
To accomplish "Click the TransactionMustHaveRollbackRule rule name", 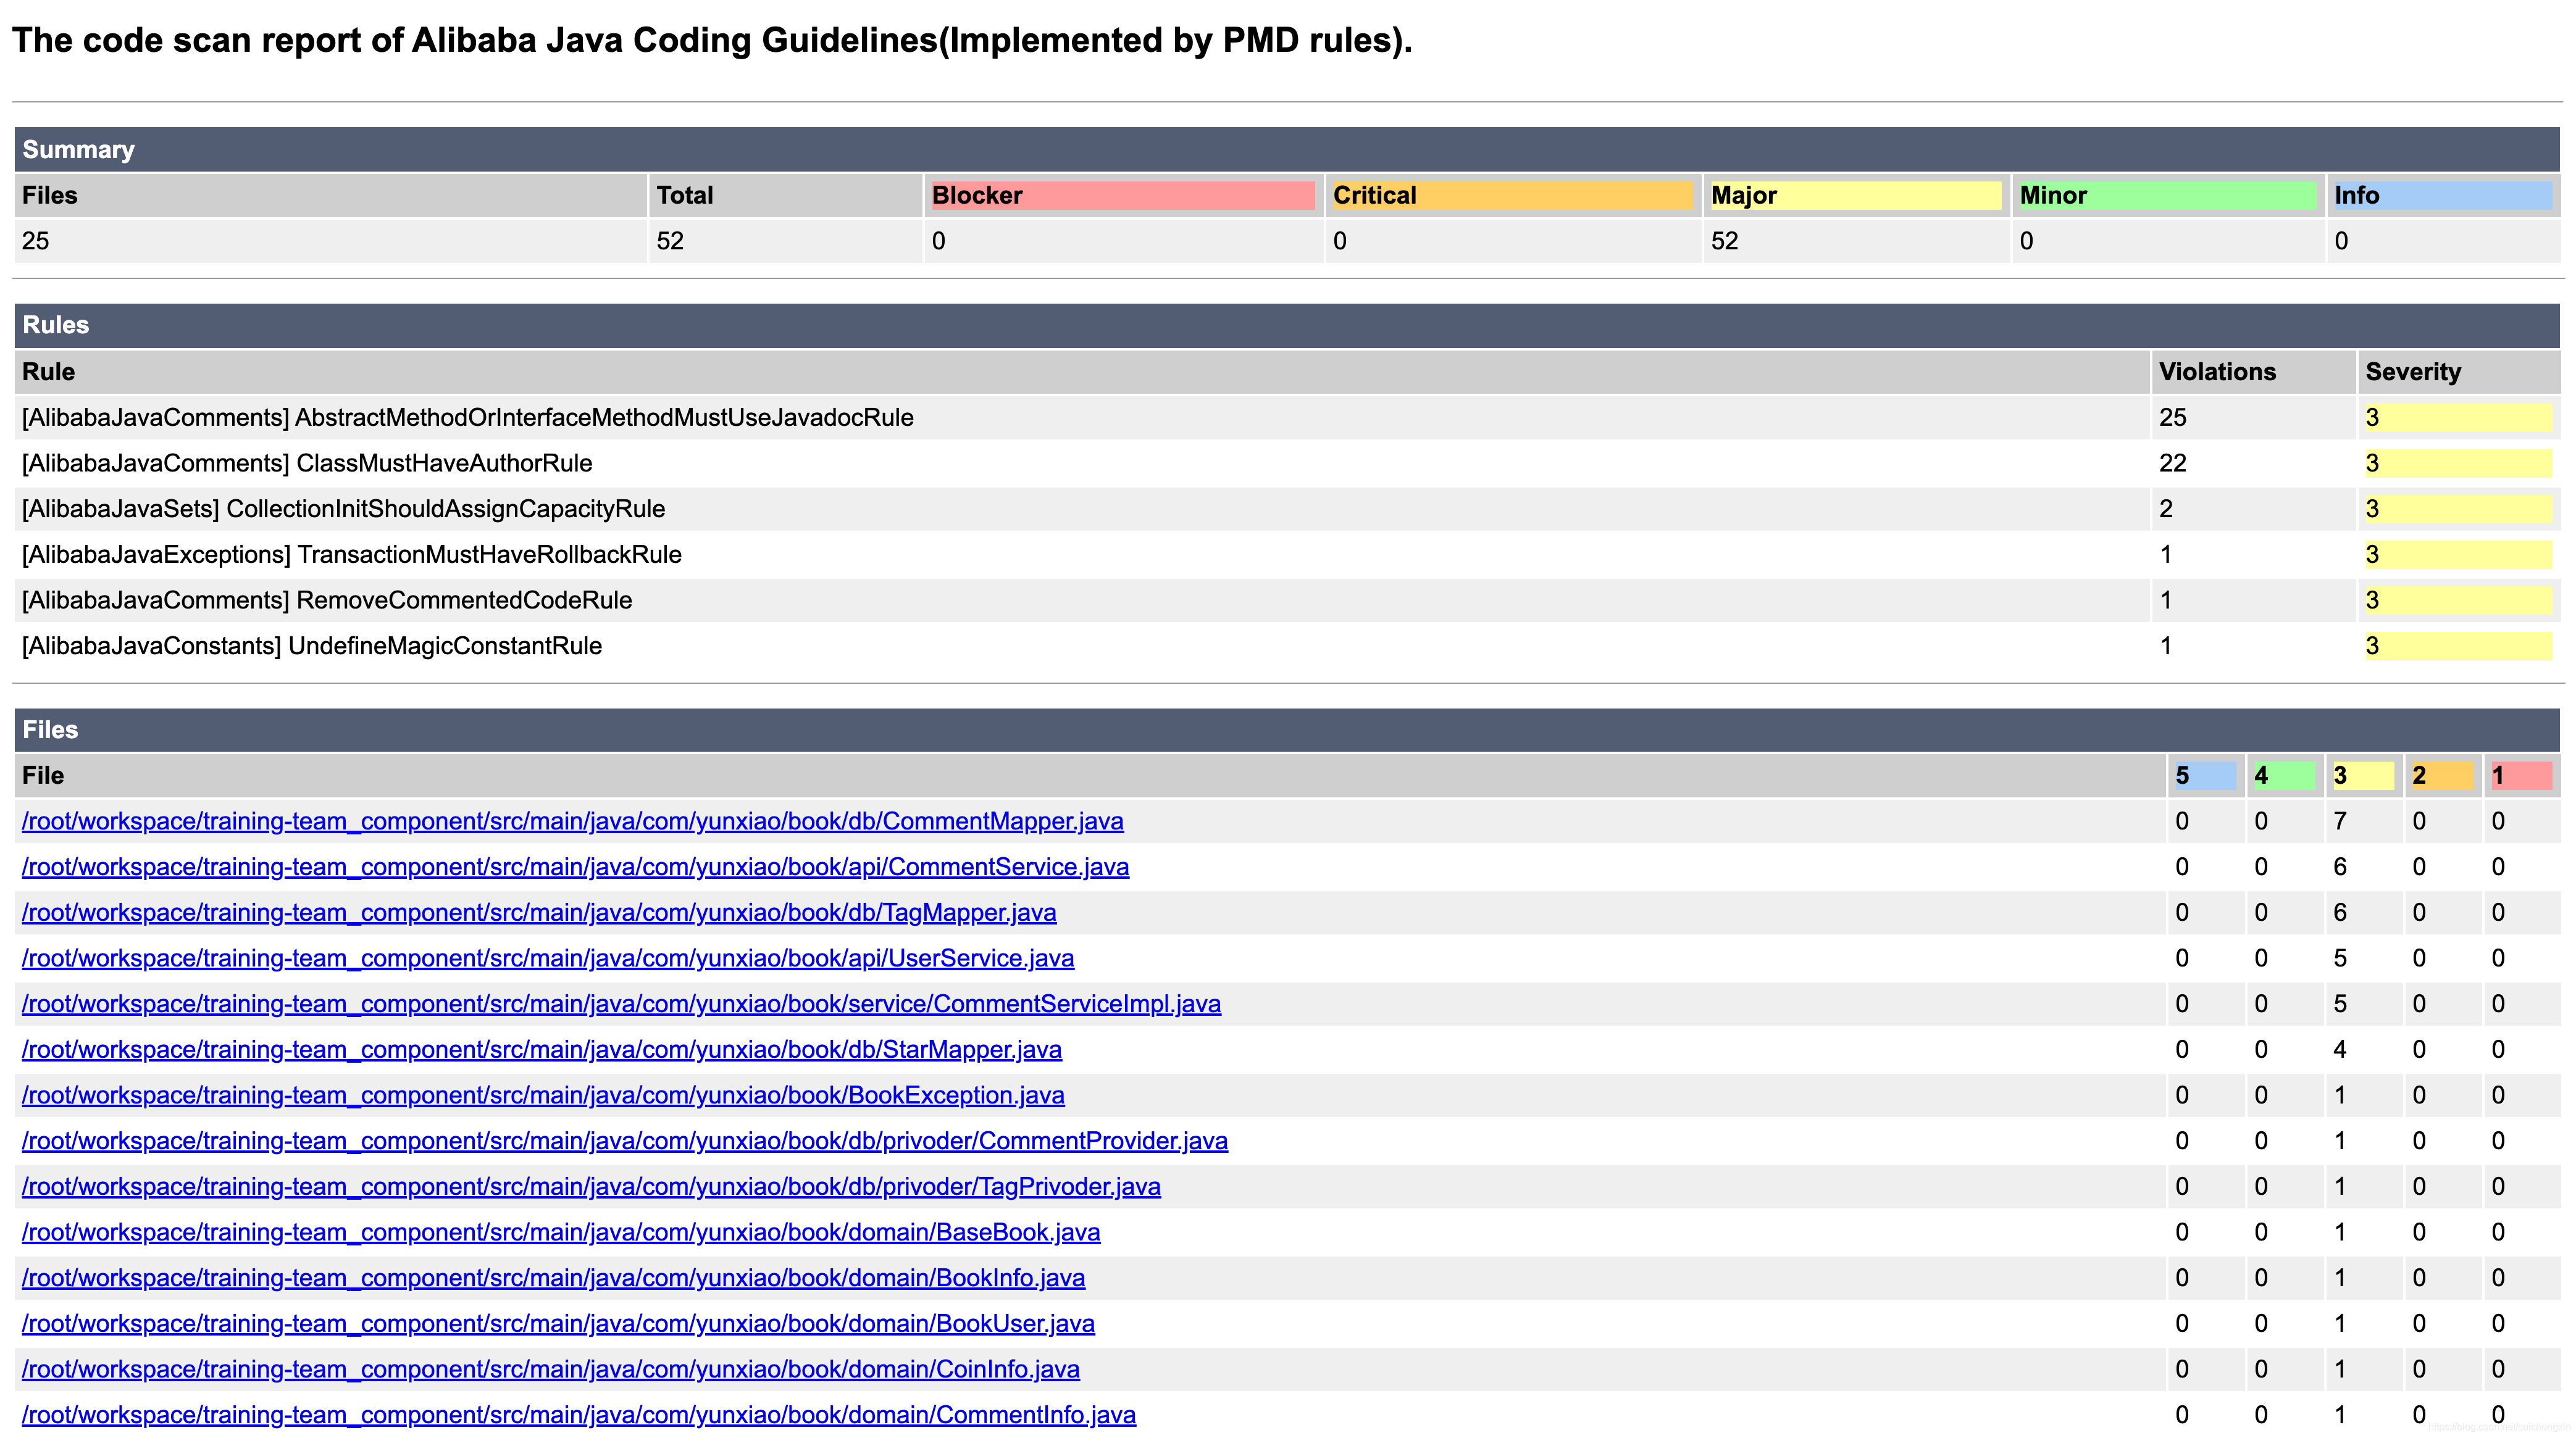I will click(489, 555).
